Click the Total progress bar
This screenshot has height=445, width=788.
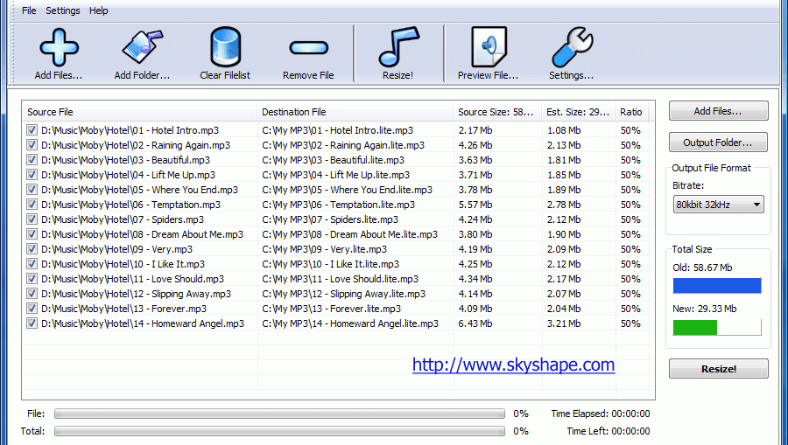pos(279,431)
